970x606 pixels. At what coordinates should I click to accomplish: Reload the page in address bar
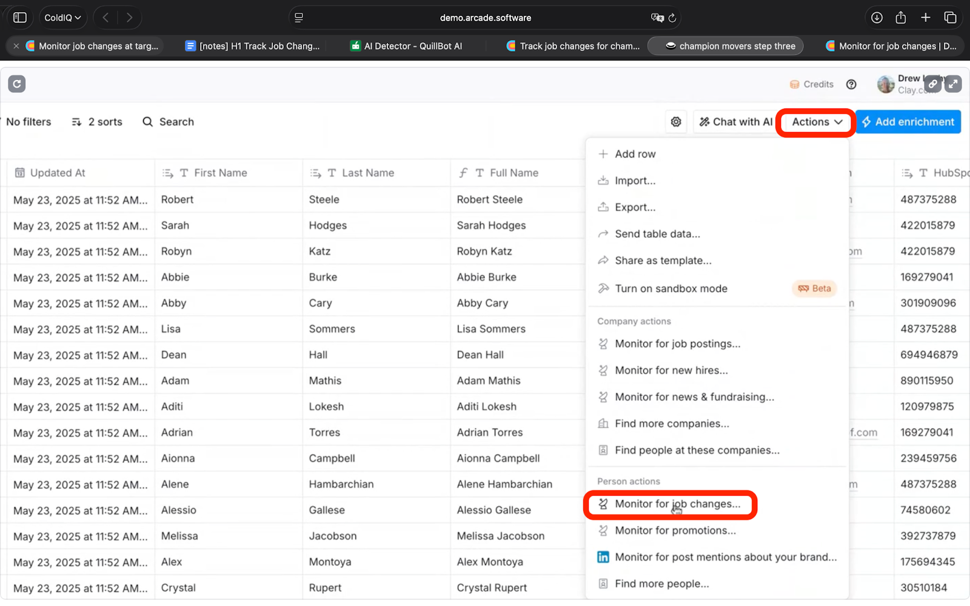(672, 18)
